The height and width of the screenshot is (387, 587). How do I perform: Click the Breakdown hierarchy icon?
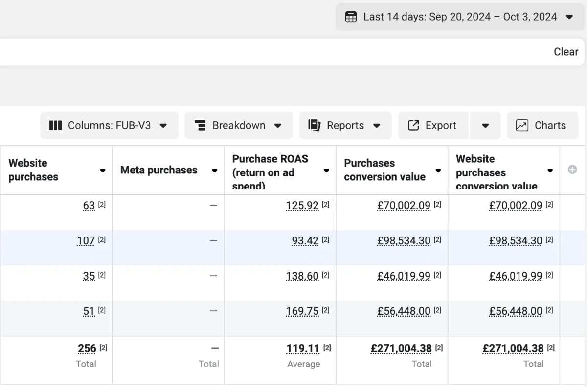pyautogui.click(x=200, y=126)
